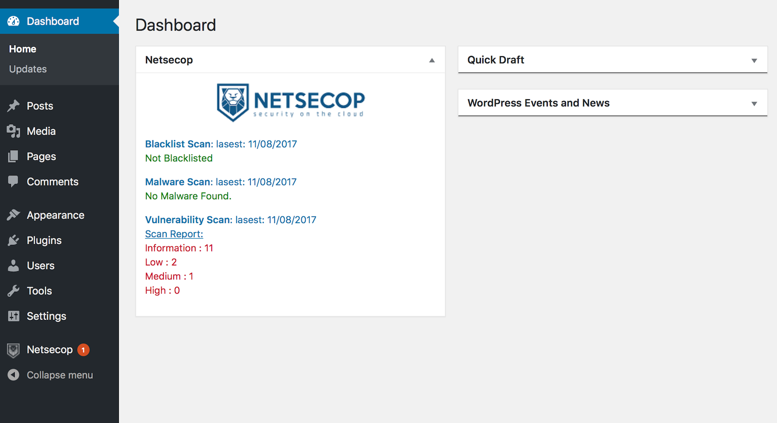Click the Netsecop logo image
This screenshot has height=423, width=777.
pos(291,103)
